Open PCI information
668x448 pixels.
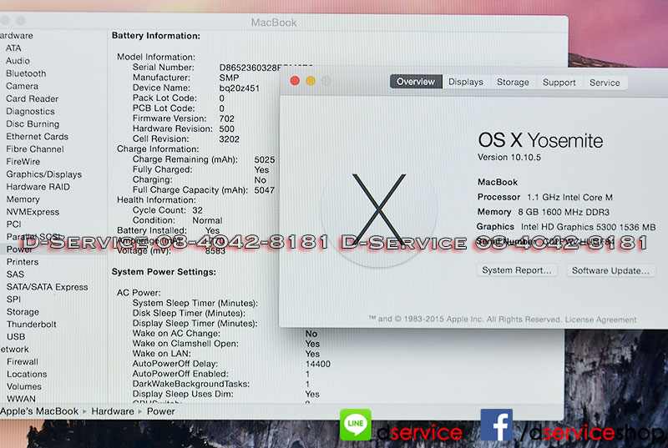tap(13, 224)
